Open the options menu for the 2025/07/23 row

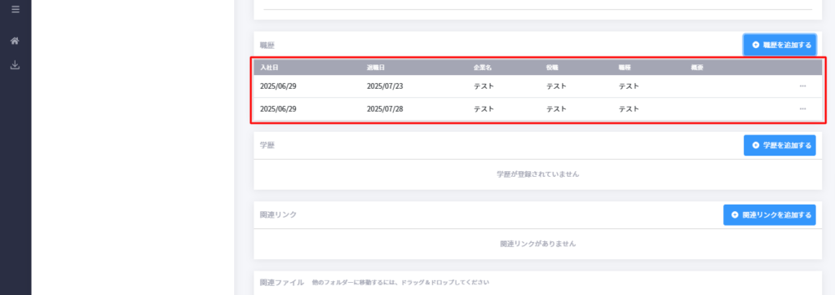802,86
